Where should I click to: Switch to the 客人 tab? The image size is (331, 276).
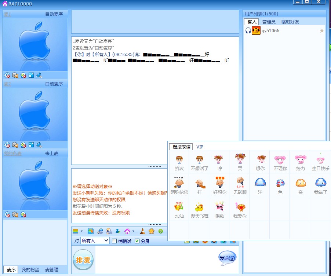pos(252,22)
